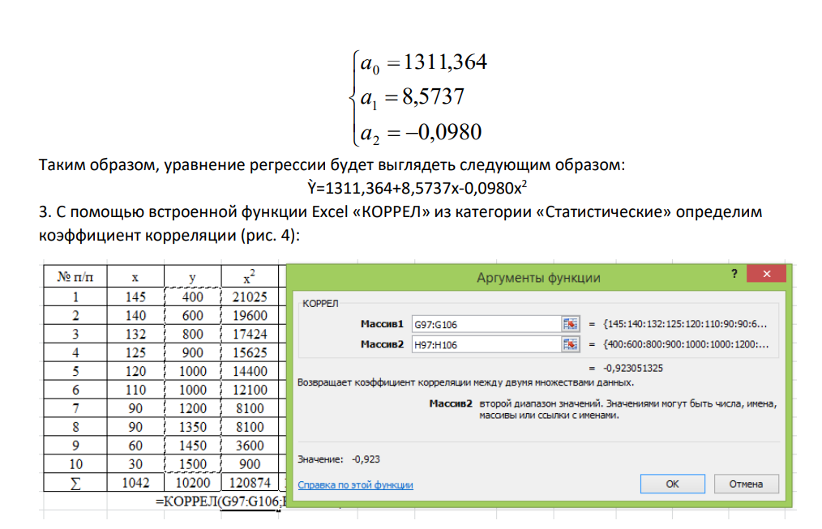The image size is (822, 529).
Task: Click the Σ sum row label cell
Action: 75,482
